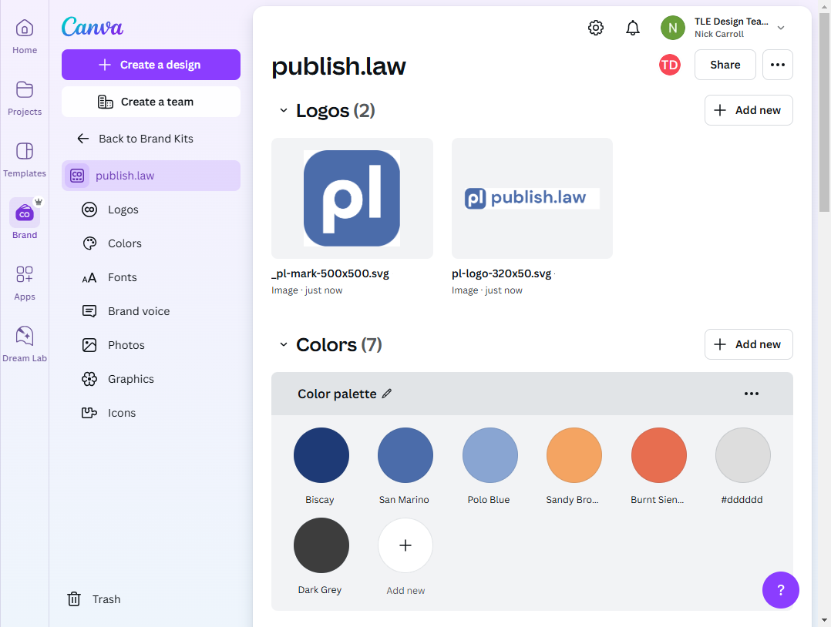Click the pl-logo-320x50.svg file name
831x627 pixels.
coord(501,273)
